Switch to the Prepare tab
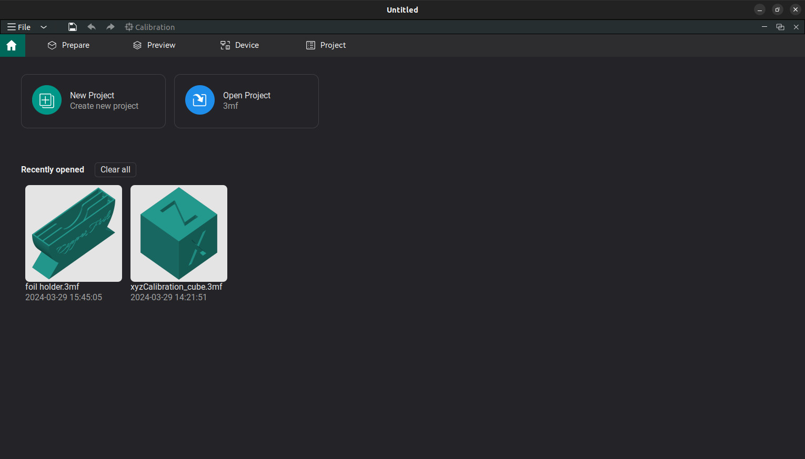The image size is (805, 459). click(68, 45)
